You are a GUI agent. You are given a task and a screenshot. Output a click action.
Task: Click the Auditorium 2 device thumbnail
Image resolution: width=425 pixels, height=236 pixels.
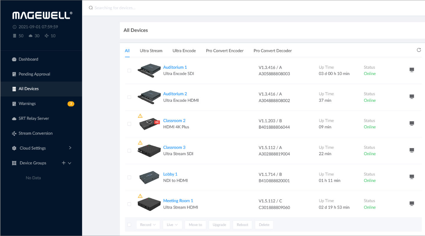tap(149, 97)
